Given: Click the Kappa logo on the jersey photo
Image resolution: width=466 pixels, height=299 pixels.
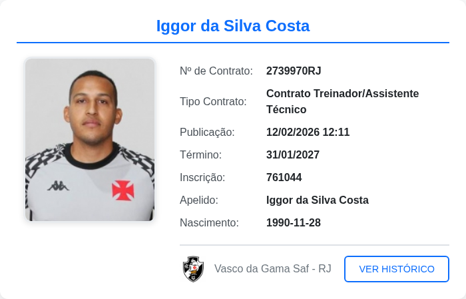Looking at the screenshot, I should [58, 186].
